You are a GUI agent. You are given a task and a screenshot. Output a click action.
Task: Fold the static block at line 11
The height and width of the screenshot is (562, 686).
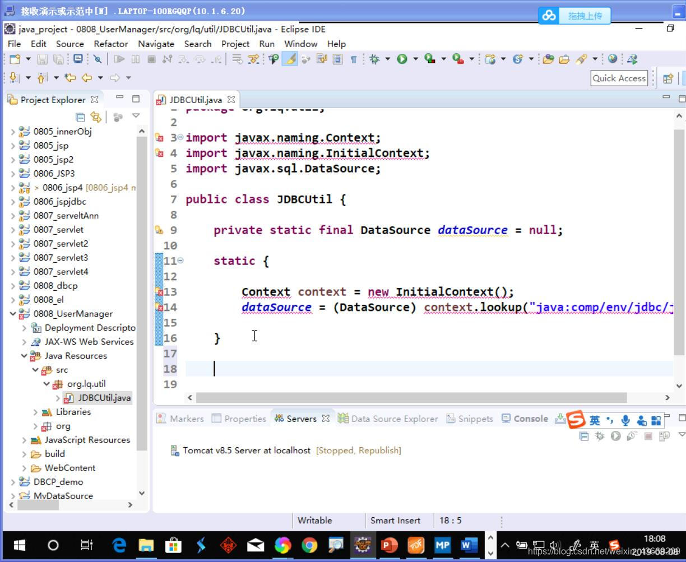[180, 261]
